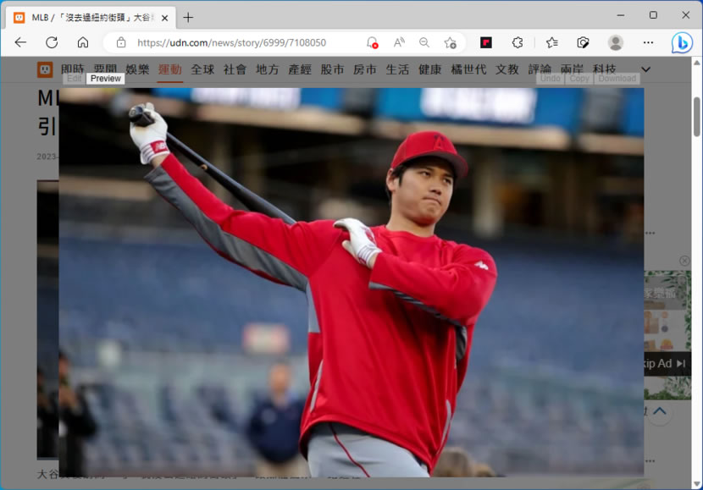703x490 pixels.
Task: Click the Skip Ad button
Action: coord(667,363)
